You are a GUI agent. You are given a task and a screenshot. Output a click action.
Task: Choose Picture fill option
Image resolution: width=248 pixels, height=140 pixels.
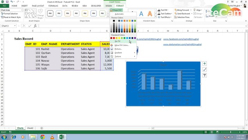click(123, 49)
